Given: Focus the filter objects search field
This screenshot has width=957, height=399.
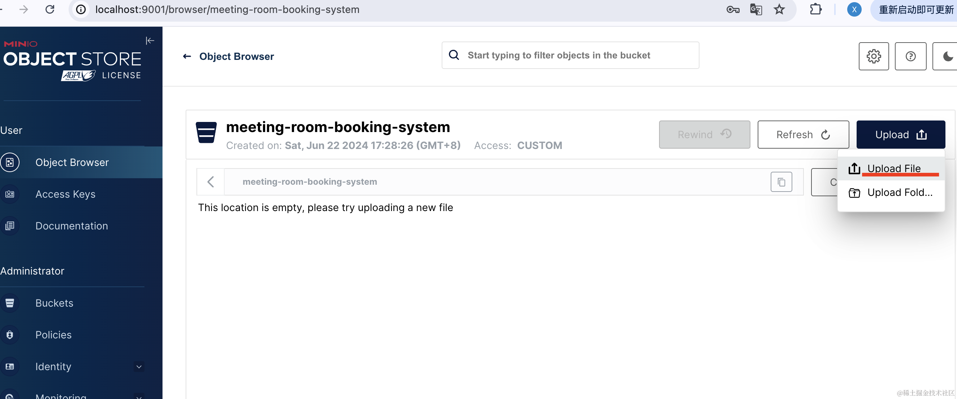Looking at the screenshot, I should click(570, 55).
